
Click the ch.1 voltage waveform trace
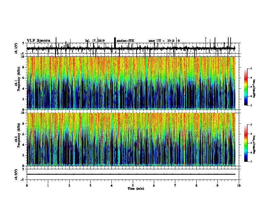[131, 48]
